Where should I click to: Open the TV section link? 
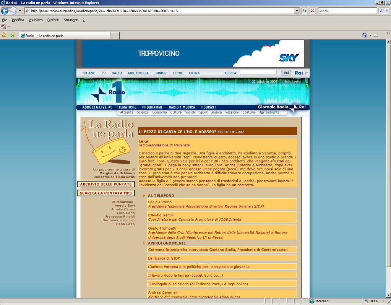pos(103,73)
